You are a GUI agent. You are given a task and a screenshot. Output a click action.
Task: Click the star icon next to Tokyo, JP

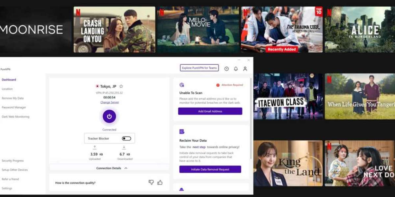(x=122, y=86)
